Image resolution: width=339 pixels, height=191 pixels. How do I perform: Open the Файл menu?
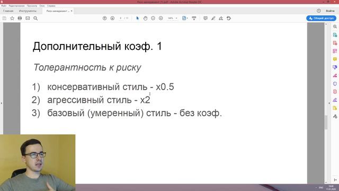(x=4, y=6)
